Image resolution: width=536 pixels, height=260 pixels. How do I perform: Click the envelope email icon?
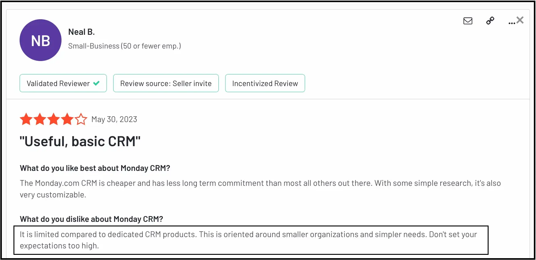[468, 21]
